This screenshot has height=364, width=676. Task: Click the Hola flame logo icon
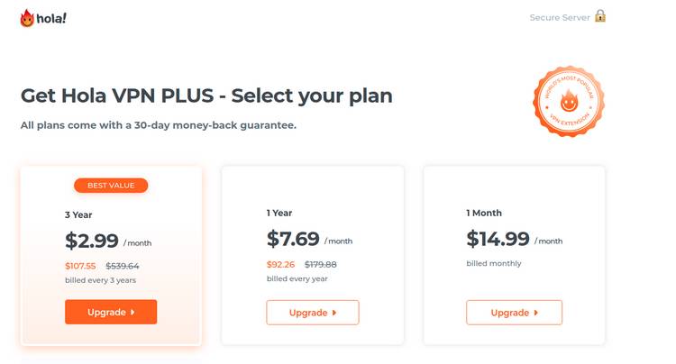tap(27, 18)
